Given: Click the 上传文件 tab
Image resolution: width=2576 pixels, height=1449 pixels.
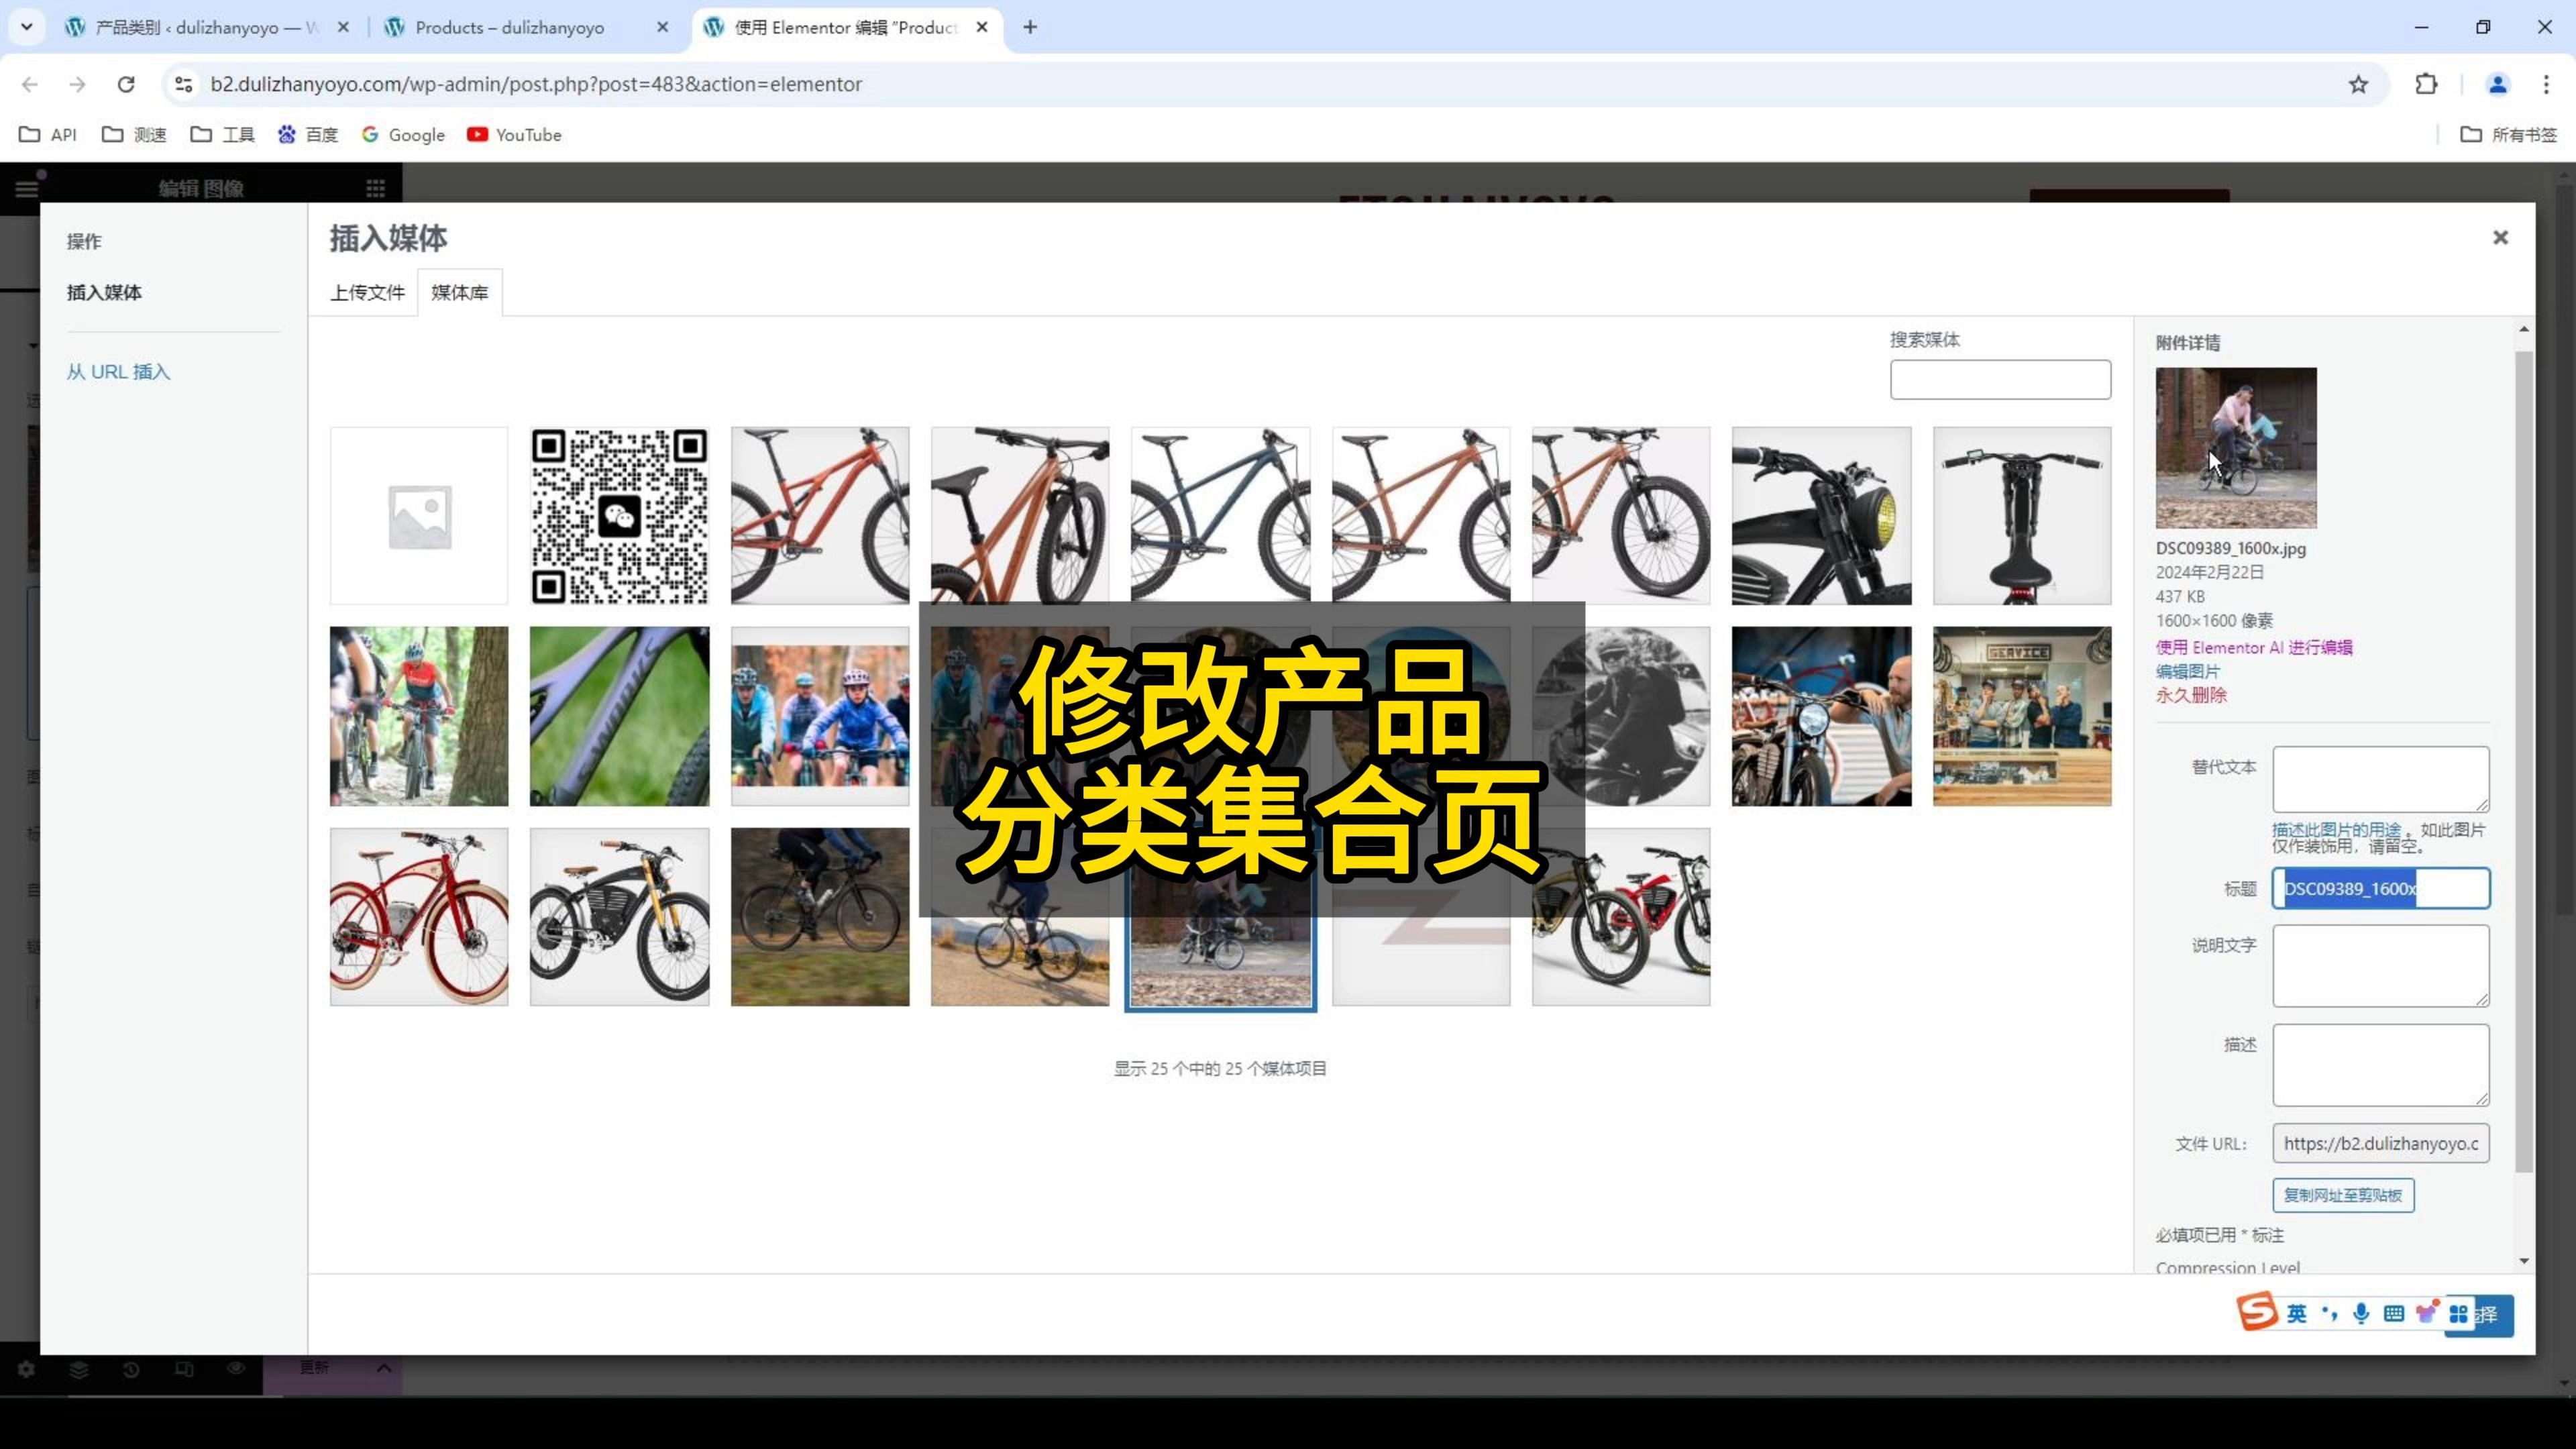Looking at the screenshot, I should click(366, 290).
